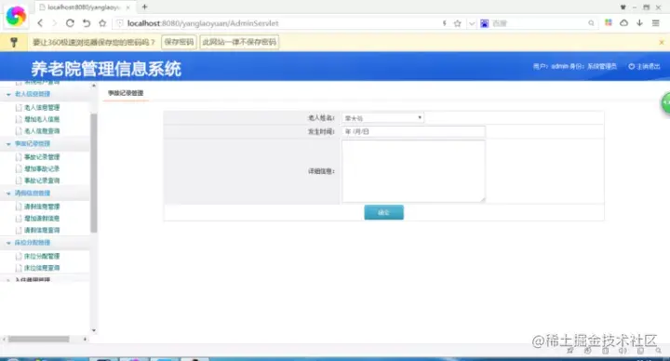Click 保存密码 button

[179, 42]
